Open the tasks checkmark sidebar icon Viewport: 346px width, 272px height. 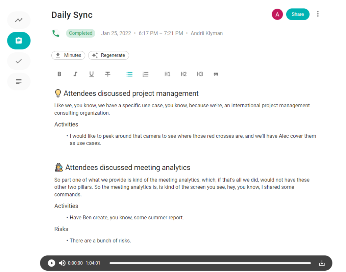click(x=19, y=61)
